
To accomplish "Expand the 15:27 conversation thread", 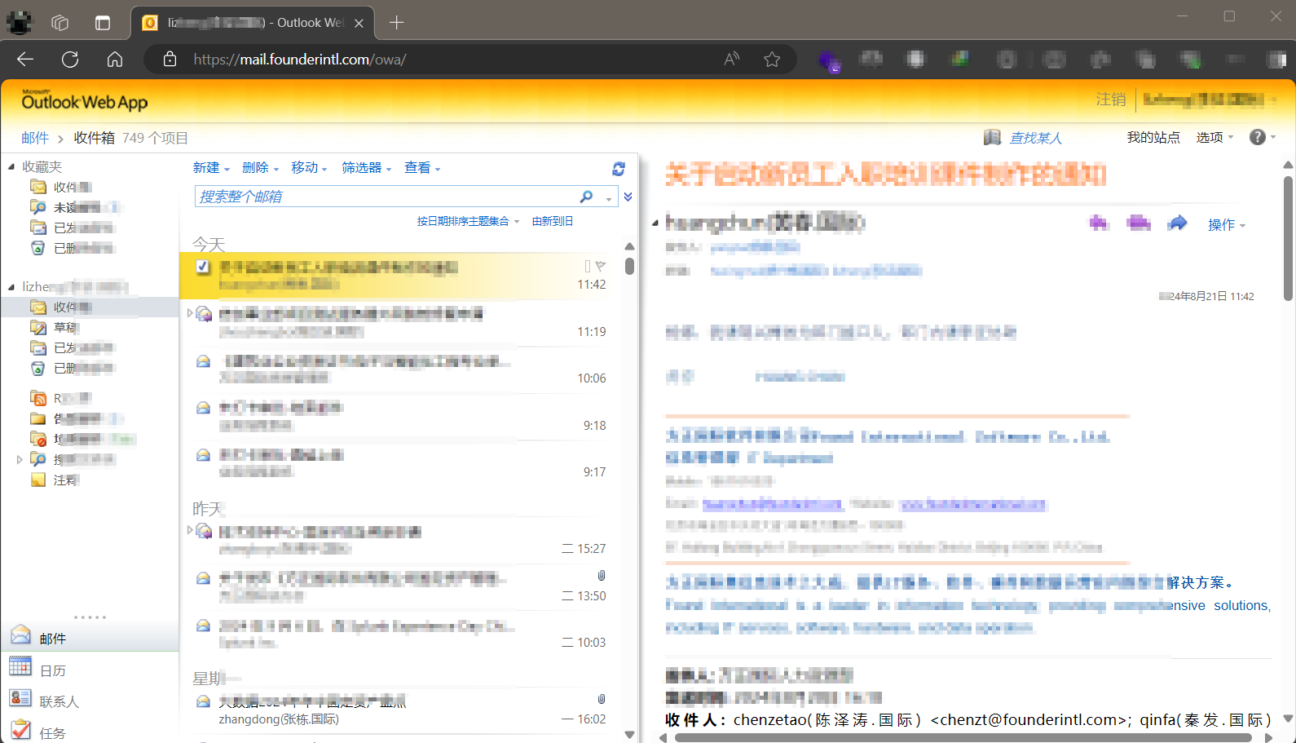I will click(190, 530).
